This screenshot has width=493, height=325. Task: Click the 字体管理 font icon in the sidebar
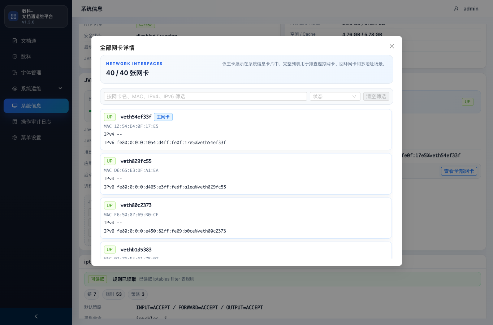click(15, 73)
